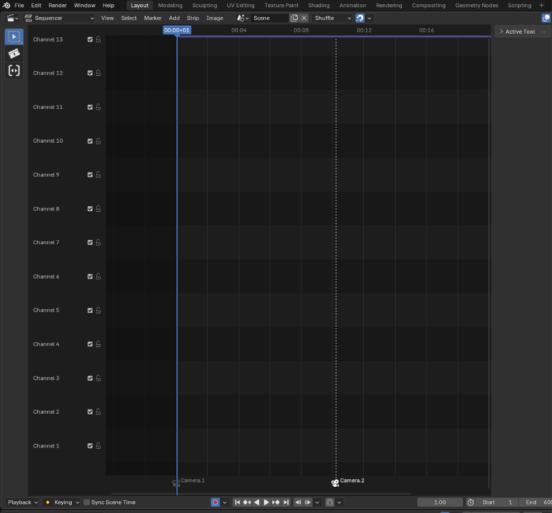Uncheck the Channel 5 visibility checkbox

tap(89, 310)
